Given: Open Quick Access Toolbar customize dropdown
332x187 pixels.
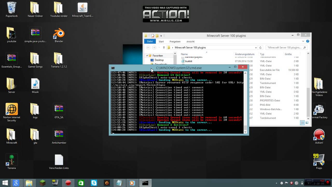Looking at the screenshot, I should 161,36.
